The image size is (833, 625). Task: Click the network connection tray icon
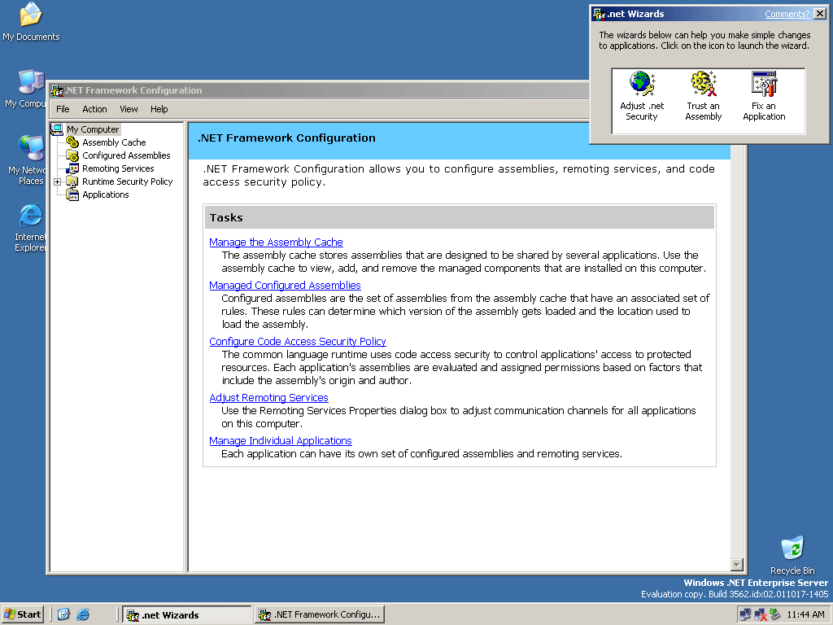(745, 614)
